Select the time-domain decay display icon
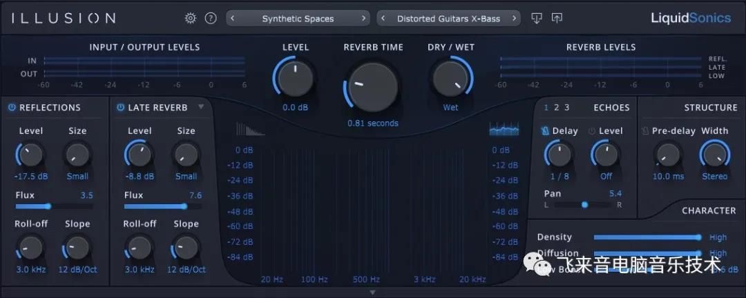Screen dimensions: 746x298 coord(250,129)
